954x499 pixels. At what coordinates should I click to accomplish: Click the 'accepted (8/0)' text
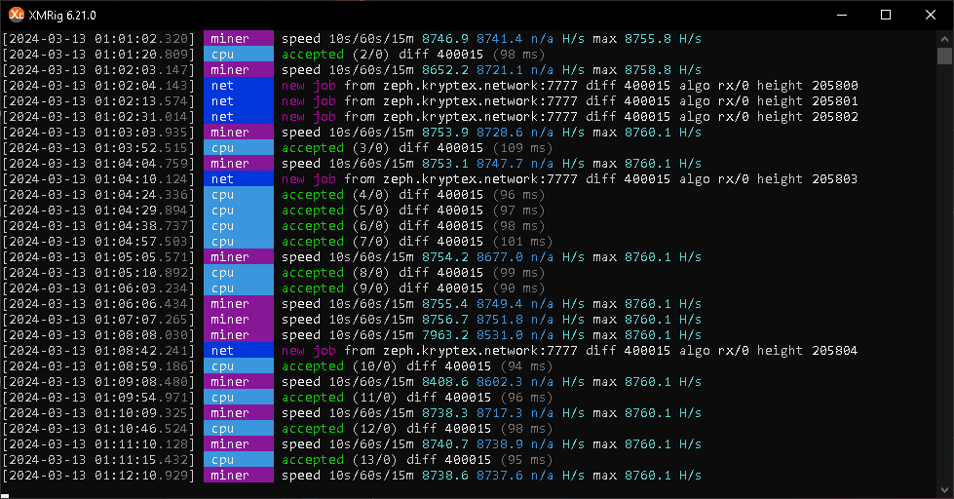click(335, 273)
